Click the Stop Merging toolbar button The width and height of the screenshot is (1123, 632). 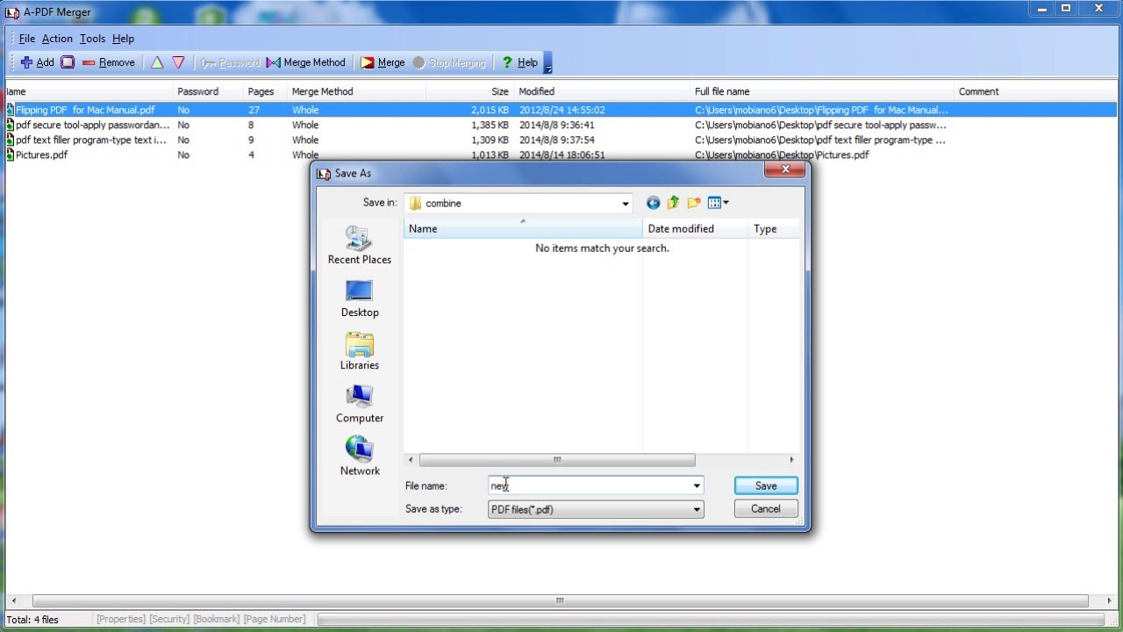[448, 62]
